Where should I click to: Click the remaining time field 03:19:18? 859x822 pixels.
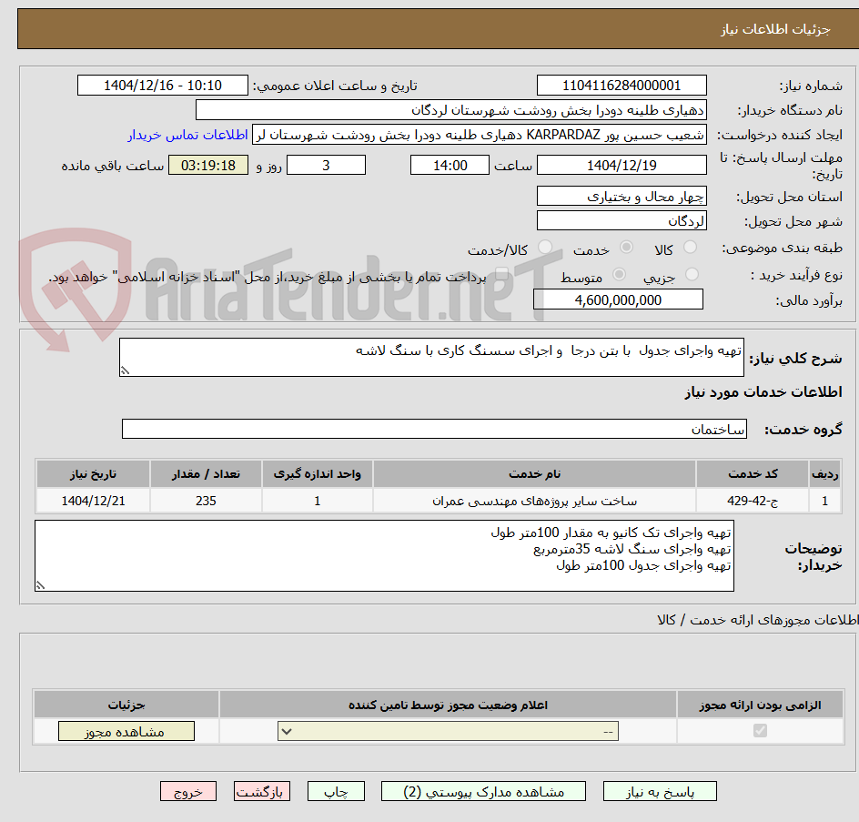208,165
